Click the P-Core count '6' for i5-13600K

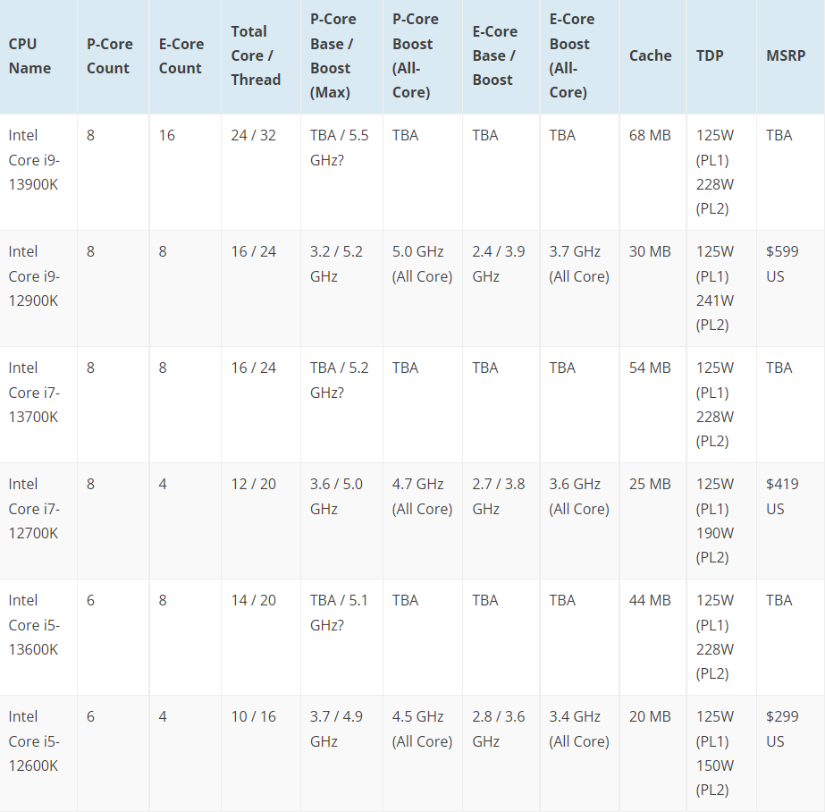[x=90, y=601]
